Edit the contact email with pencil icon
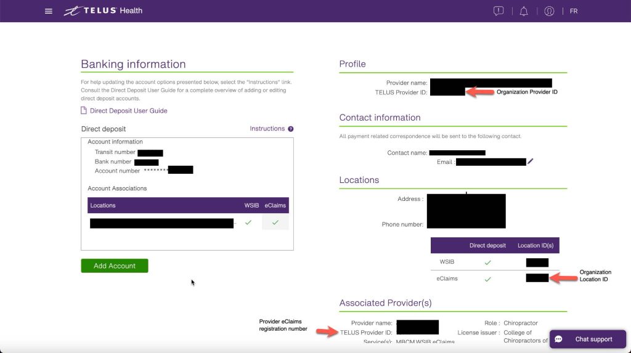The width and height of the screenshot is (631, 353). (531, 161)
